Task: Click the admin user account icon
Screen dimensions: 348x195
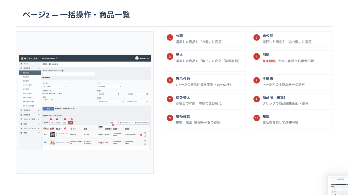Action: [137, 58]
